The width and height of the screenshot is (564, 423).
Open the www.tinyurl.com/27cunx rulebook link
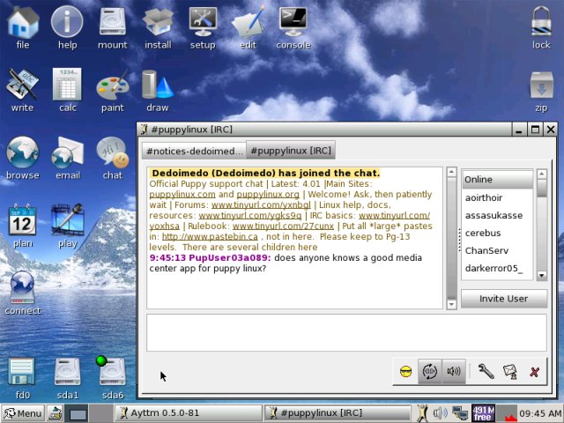pyautogui.click(x=283, y=226)
